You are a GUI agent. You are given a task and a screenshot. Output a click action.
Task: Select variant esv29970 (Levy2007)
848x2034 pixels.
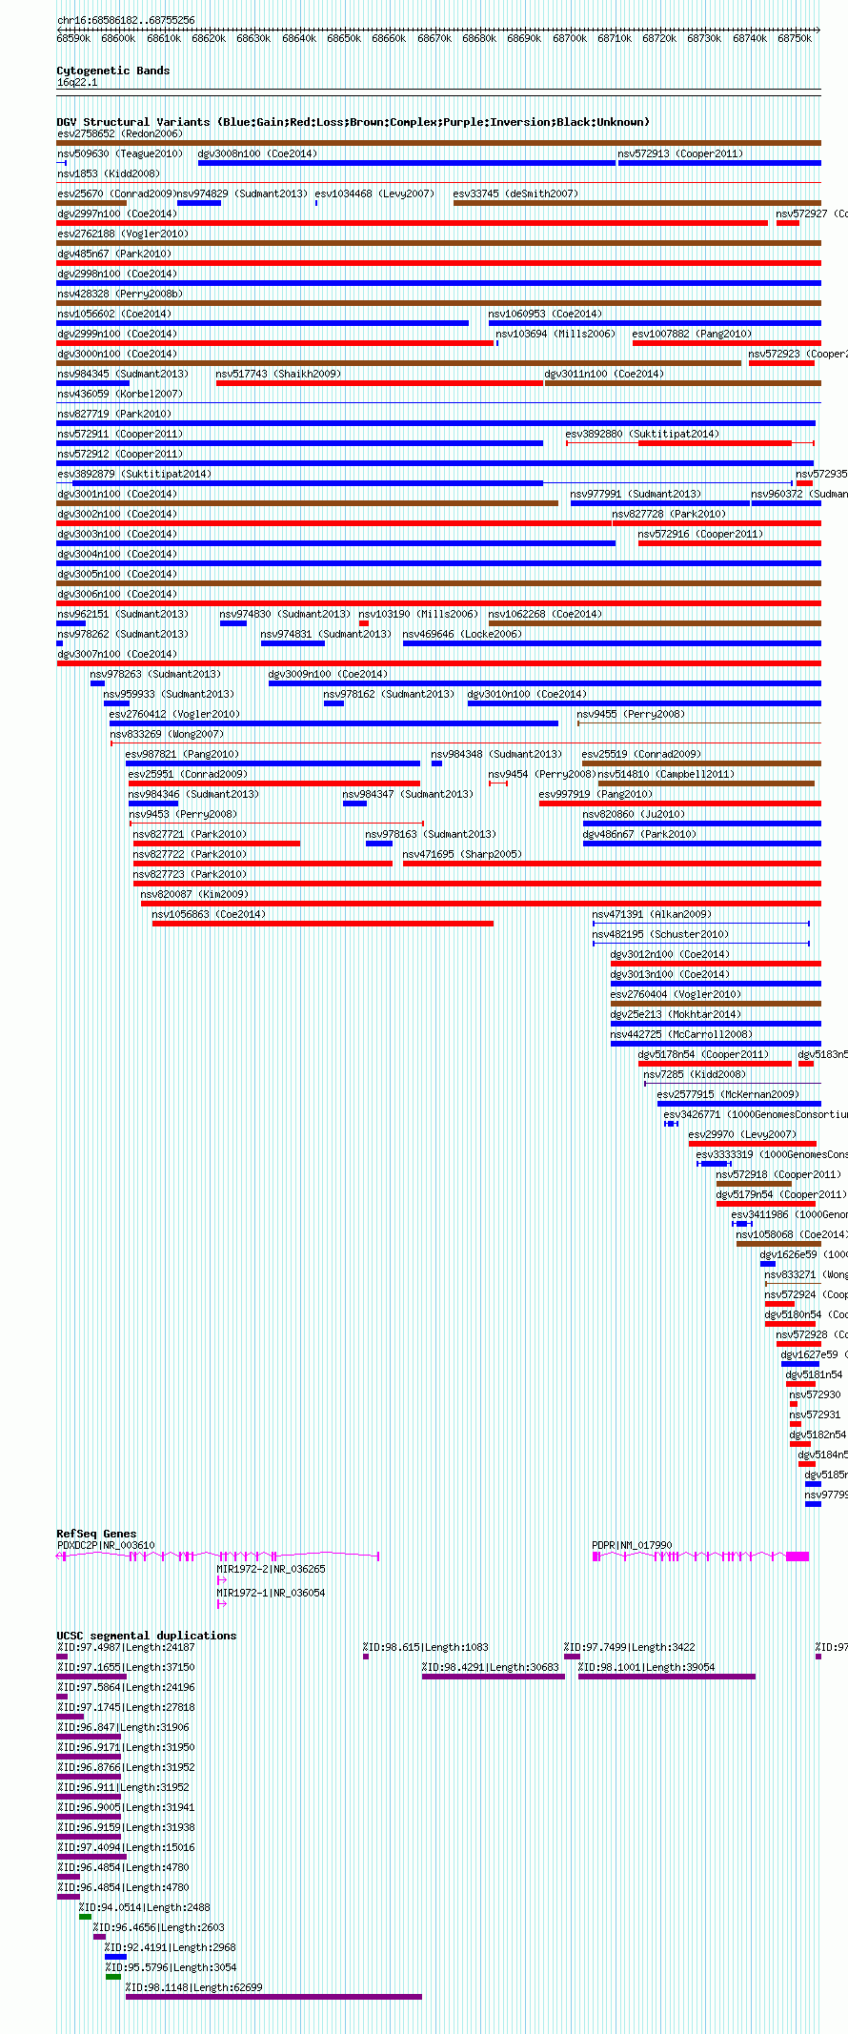tap(742, 1135)
